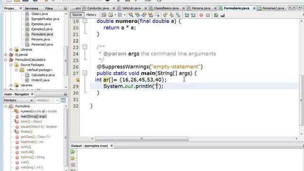This screenshot has height=171, width=304.
Task: Collapse Formulario class node in Navigator
Action: click(x=6, y=106)
